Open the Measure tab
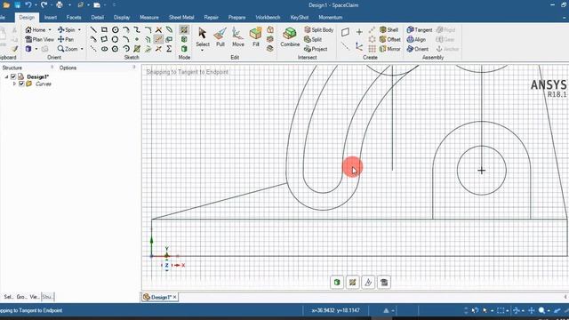Viewport: 569px width, 320px height. point(149,18)
